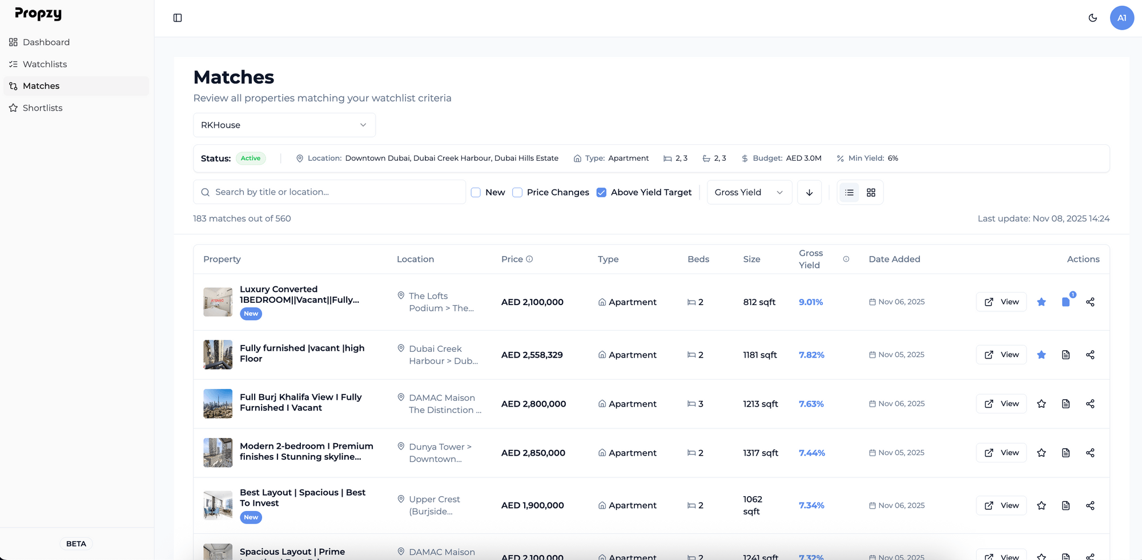Go to Dashboard in sidebar
1142x560 pixels.
click(x=46, y=42)
